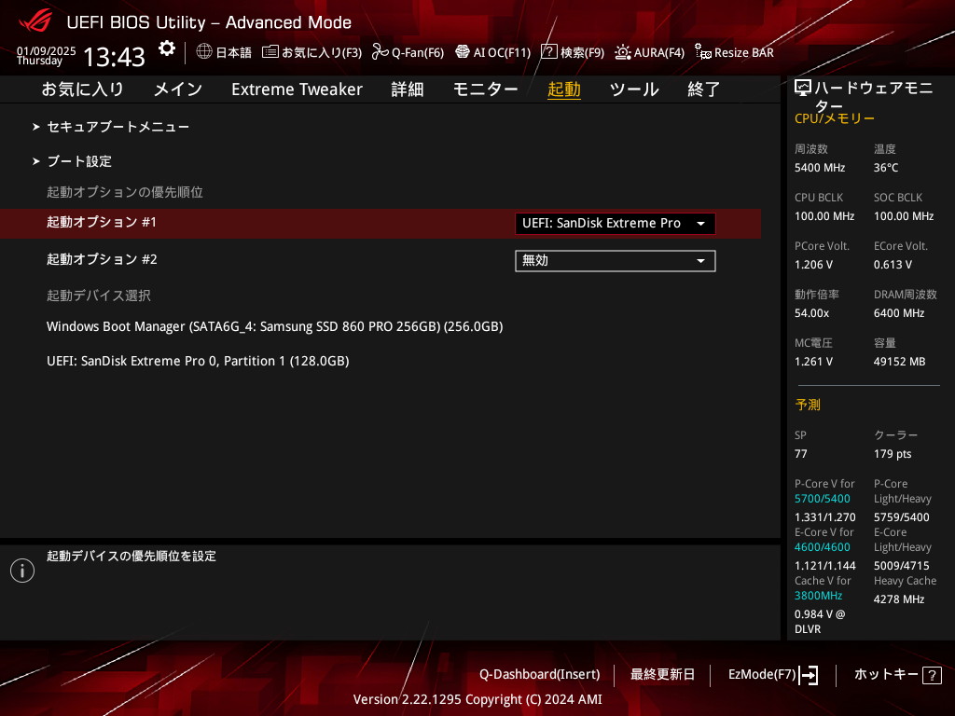Select Windows Boot Manager boot device
The width and height of the screenshot is (955, 716).
tap(274, 326)
